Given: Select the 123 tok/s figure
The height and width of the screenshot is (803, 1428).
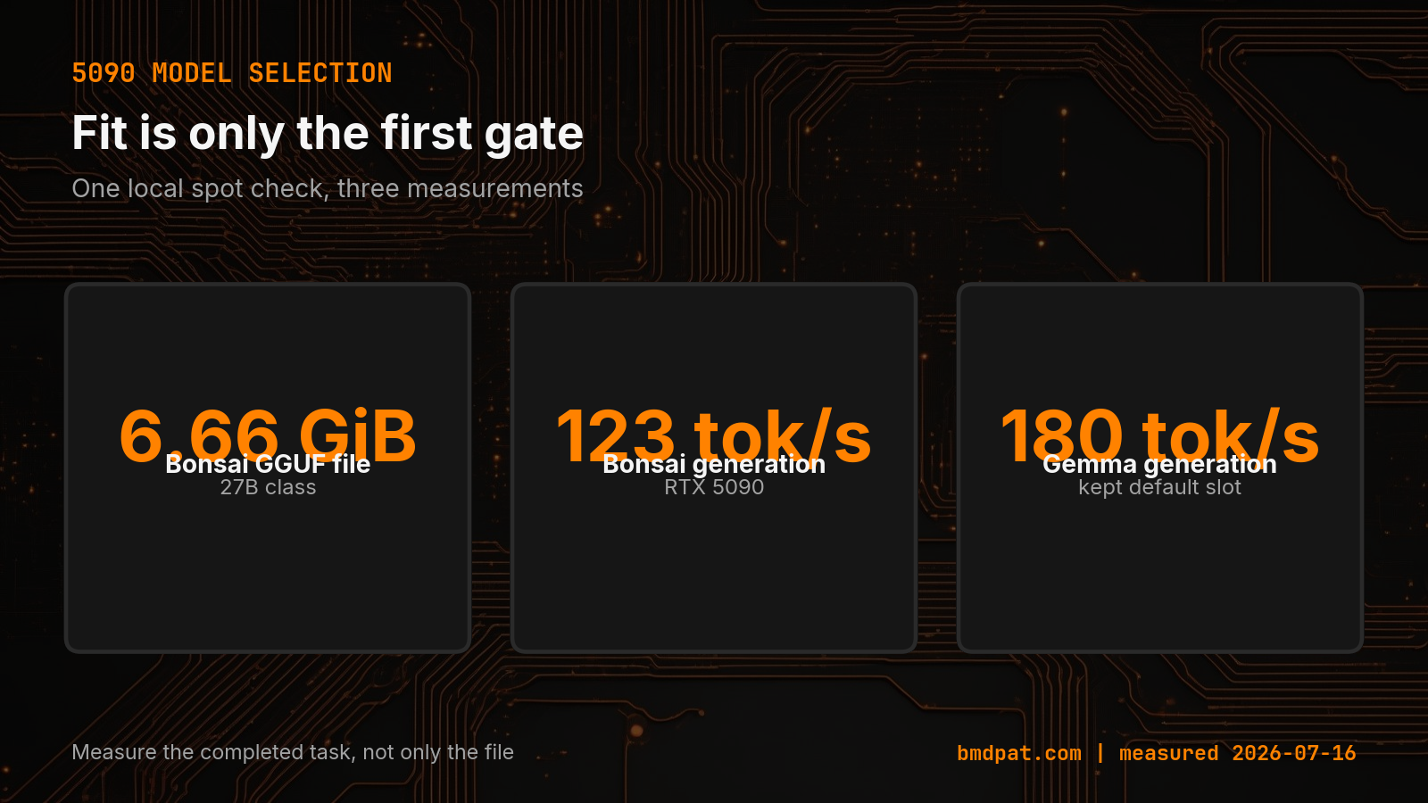Looking at the screenshot, I should coord(714,435).
